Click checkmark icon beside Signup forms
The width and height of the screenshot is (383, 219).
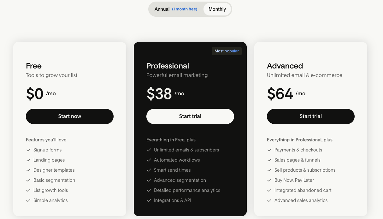click(x=28, y=150)
